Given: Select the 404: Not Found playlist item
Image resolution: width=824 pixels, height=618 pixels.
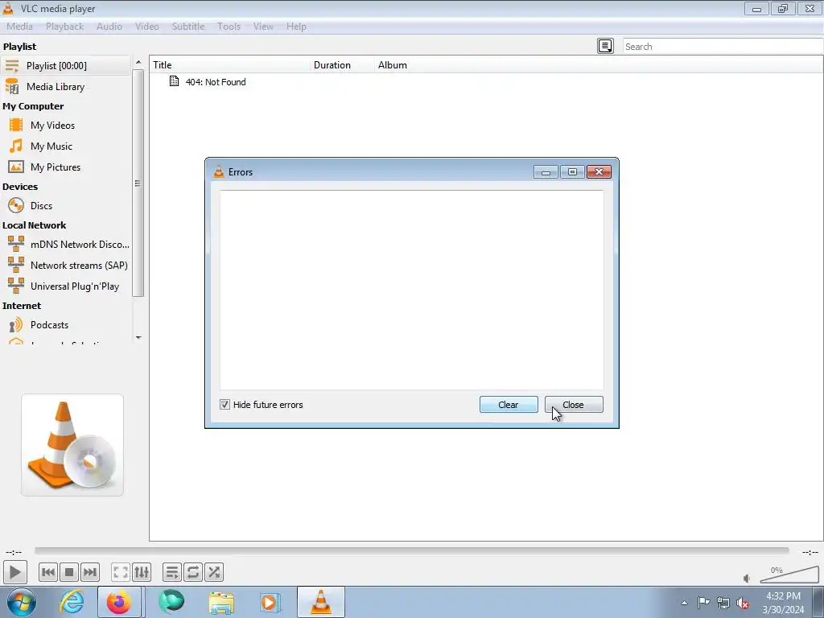Looking at the screenshot, I should coord(216,82).
